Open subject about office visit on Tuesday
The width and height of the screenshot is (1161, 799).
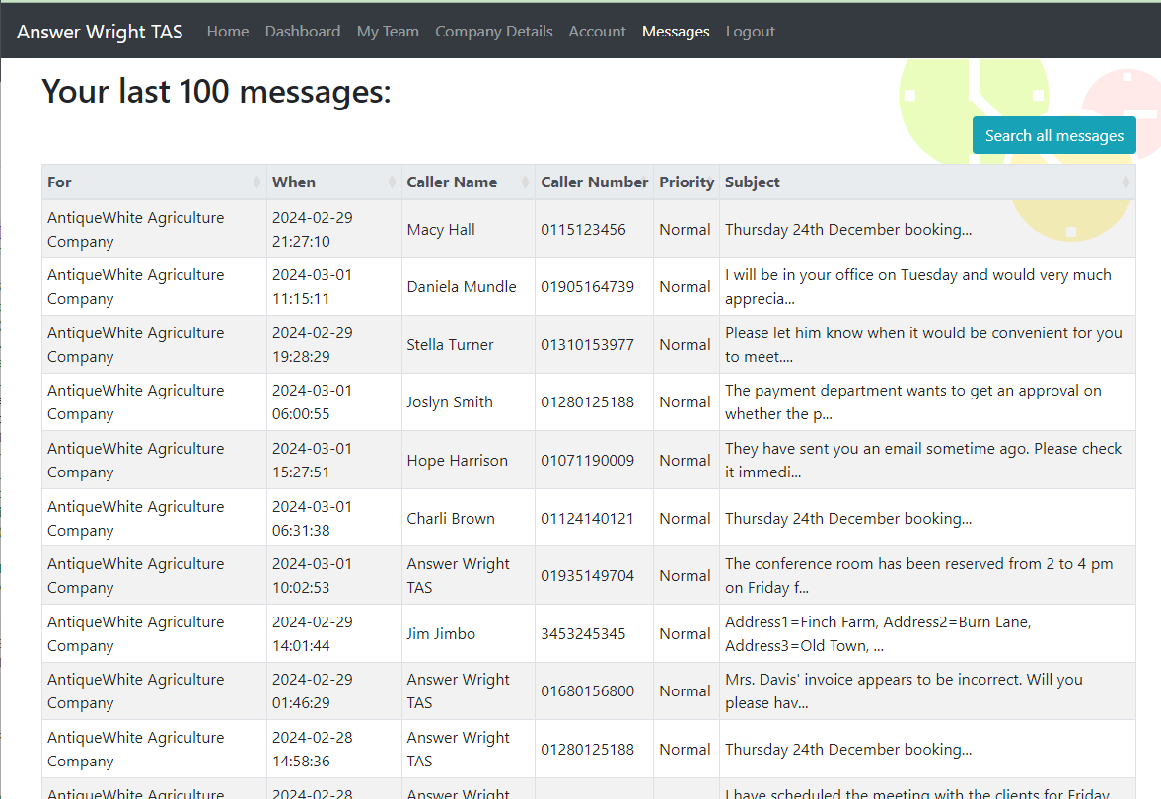pos(918,287)
